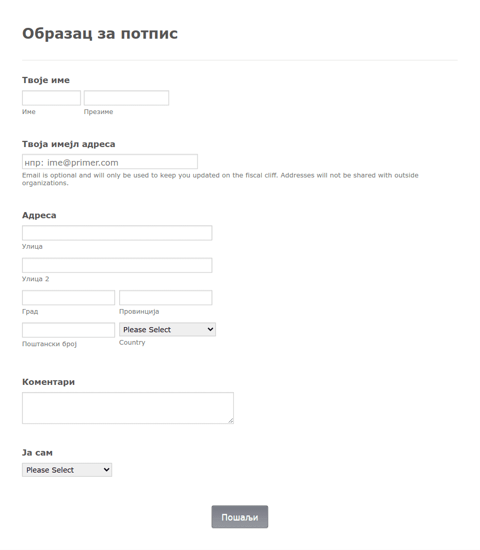Viewport: 480px width, 550px height.
Task: Click the Презиме last name field
Action: 126,98
